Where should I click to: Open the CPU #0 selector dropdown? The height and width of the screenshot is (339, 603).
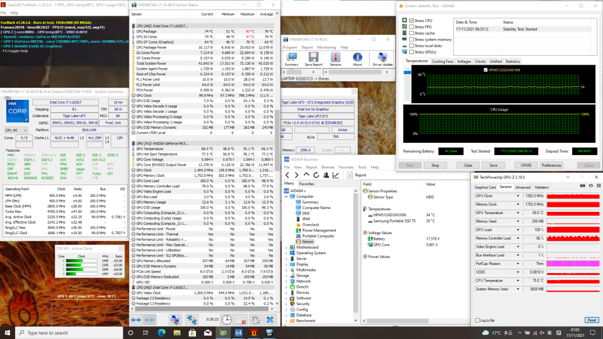pyautogui.click(x=16, y=130)
